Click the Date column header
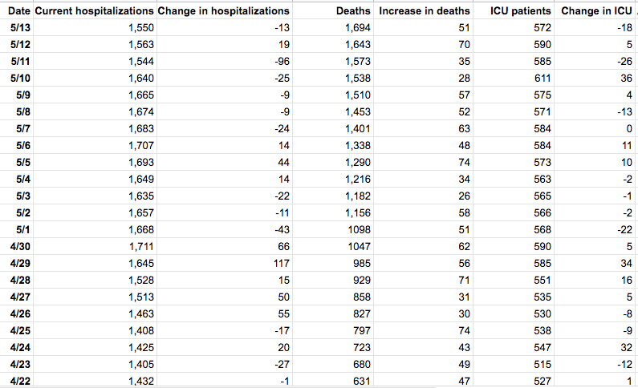This screenshot has height=388, width=638. [x=17, y=11]
